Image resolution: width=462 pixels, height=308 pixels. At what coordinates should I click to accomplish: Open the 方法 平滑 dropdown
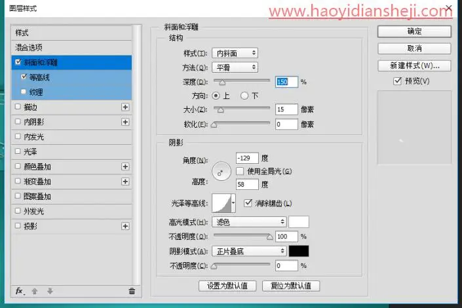click(x=235, y=67)
